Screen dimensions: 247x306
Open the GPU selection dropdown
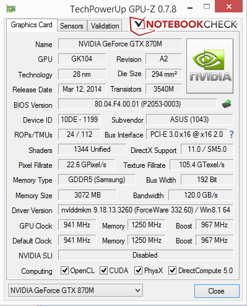(x=76, y=291)
